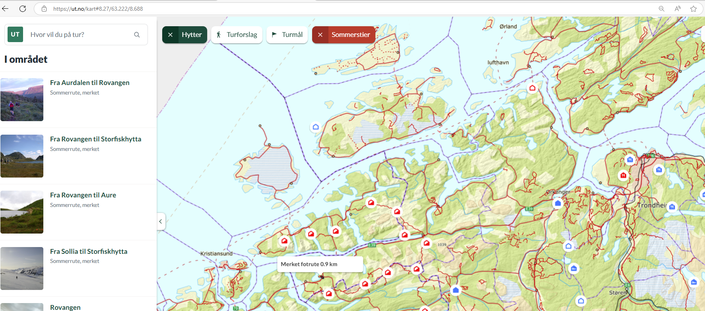705x311 pixels.
Task: Open Fra Aurdalen til Rovangen route
Action: [89, 83]
